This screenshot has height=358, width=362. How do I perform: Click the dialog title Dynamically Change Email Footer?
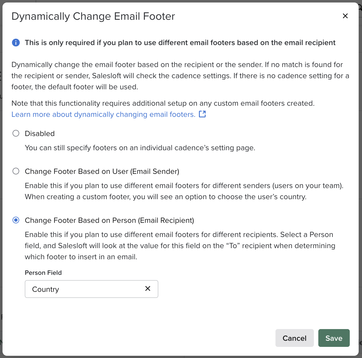pyautogui.click(x=93, y=16)
